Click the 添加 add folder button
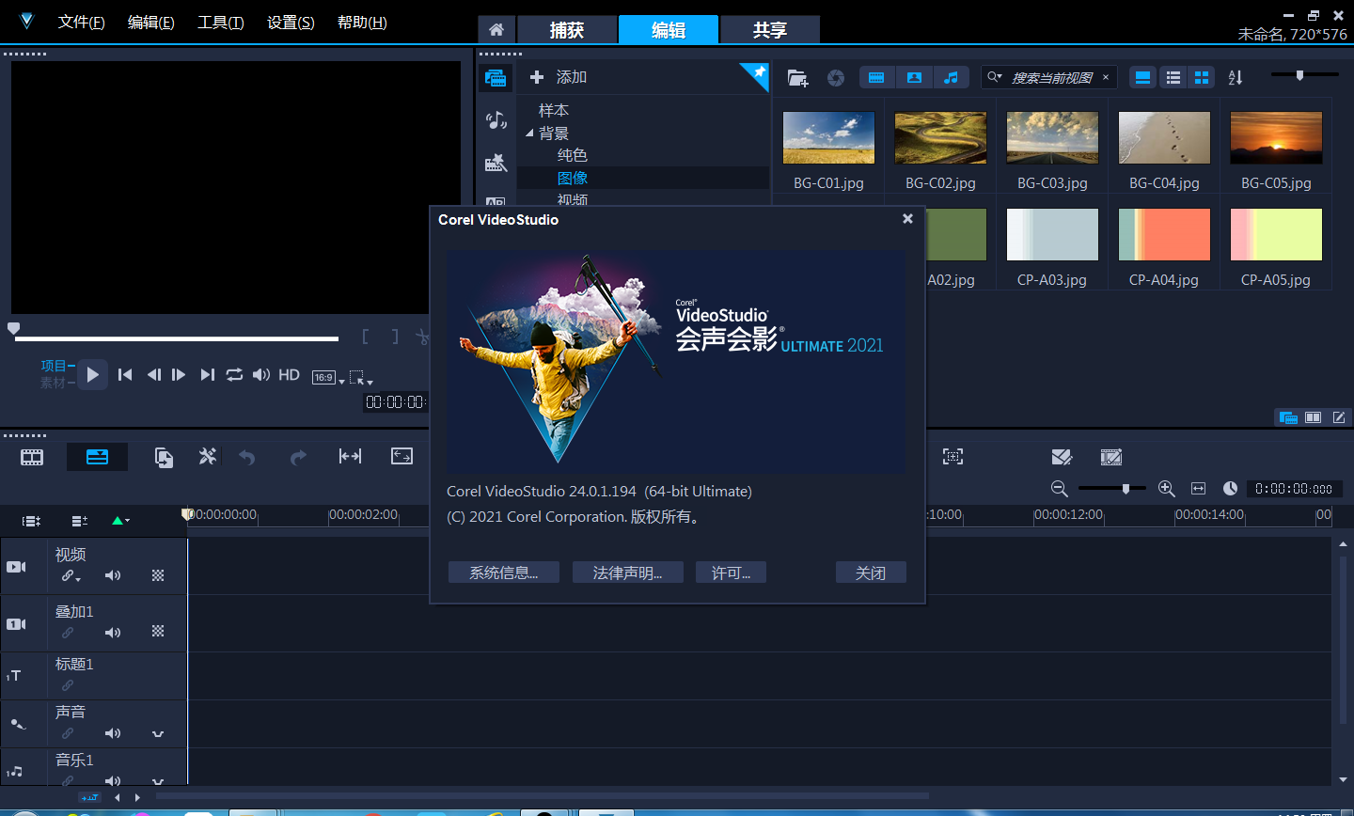Screen dimensions: 1354x816 click(x=559, y=77)
